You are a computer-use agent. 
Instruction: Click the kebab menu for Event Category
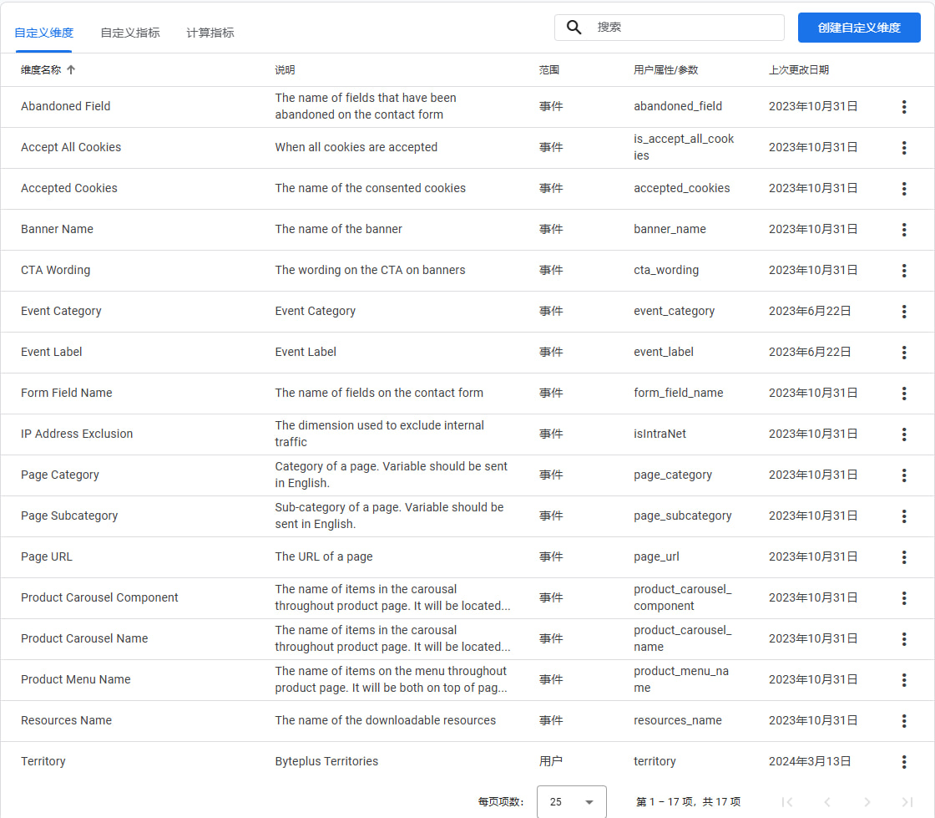(x=903, y=312)
